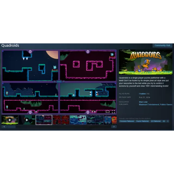Click the review count (19)
174x174 pixels.
pyautogui.click(x=148, y=94)
